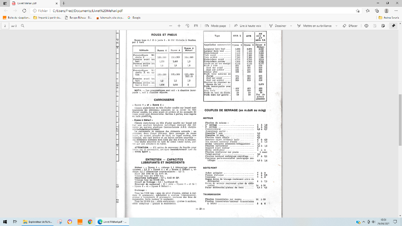Open the Importé à partir de folder
This screenshot has height=226, width=402.
47,18
